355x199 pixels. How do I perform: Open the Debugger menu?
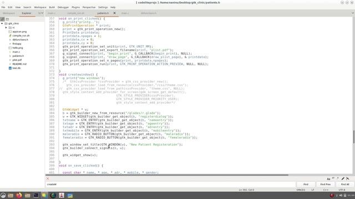click(x=63, y=7)
